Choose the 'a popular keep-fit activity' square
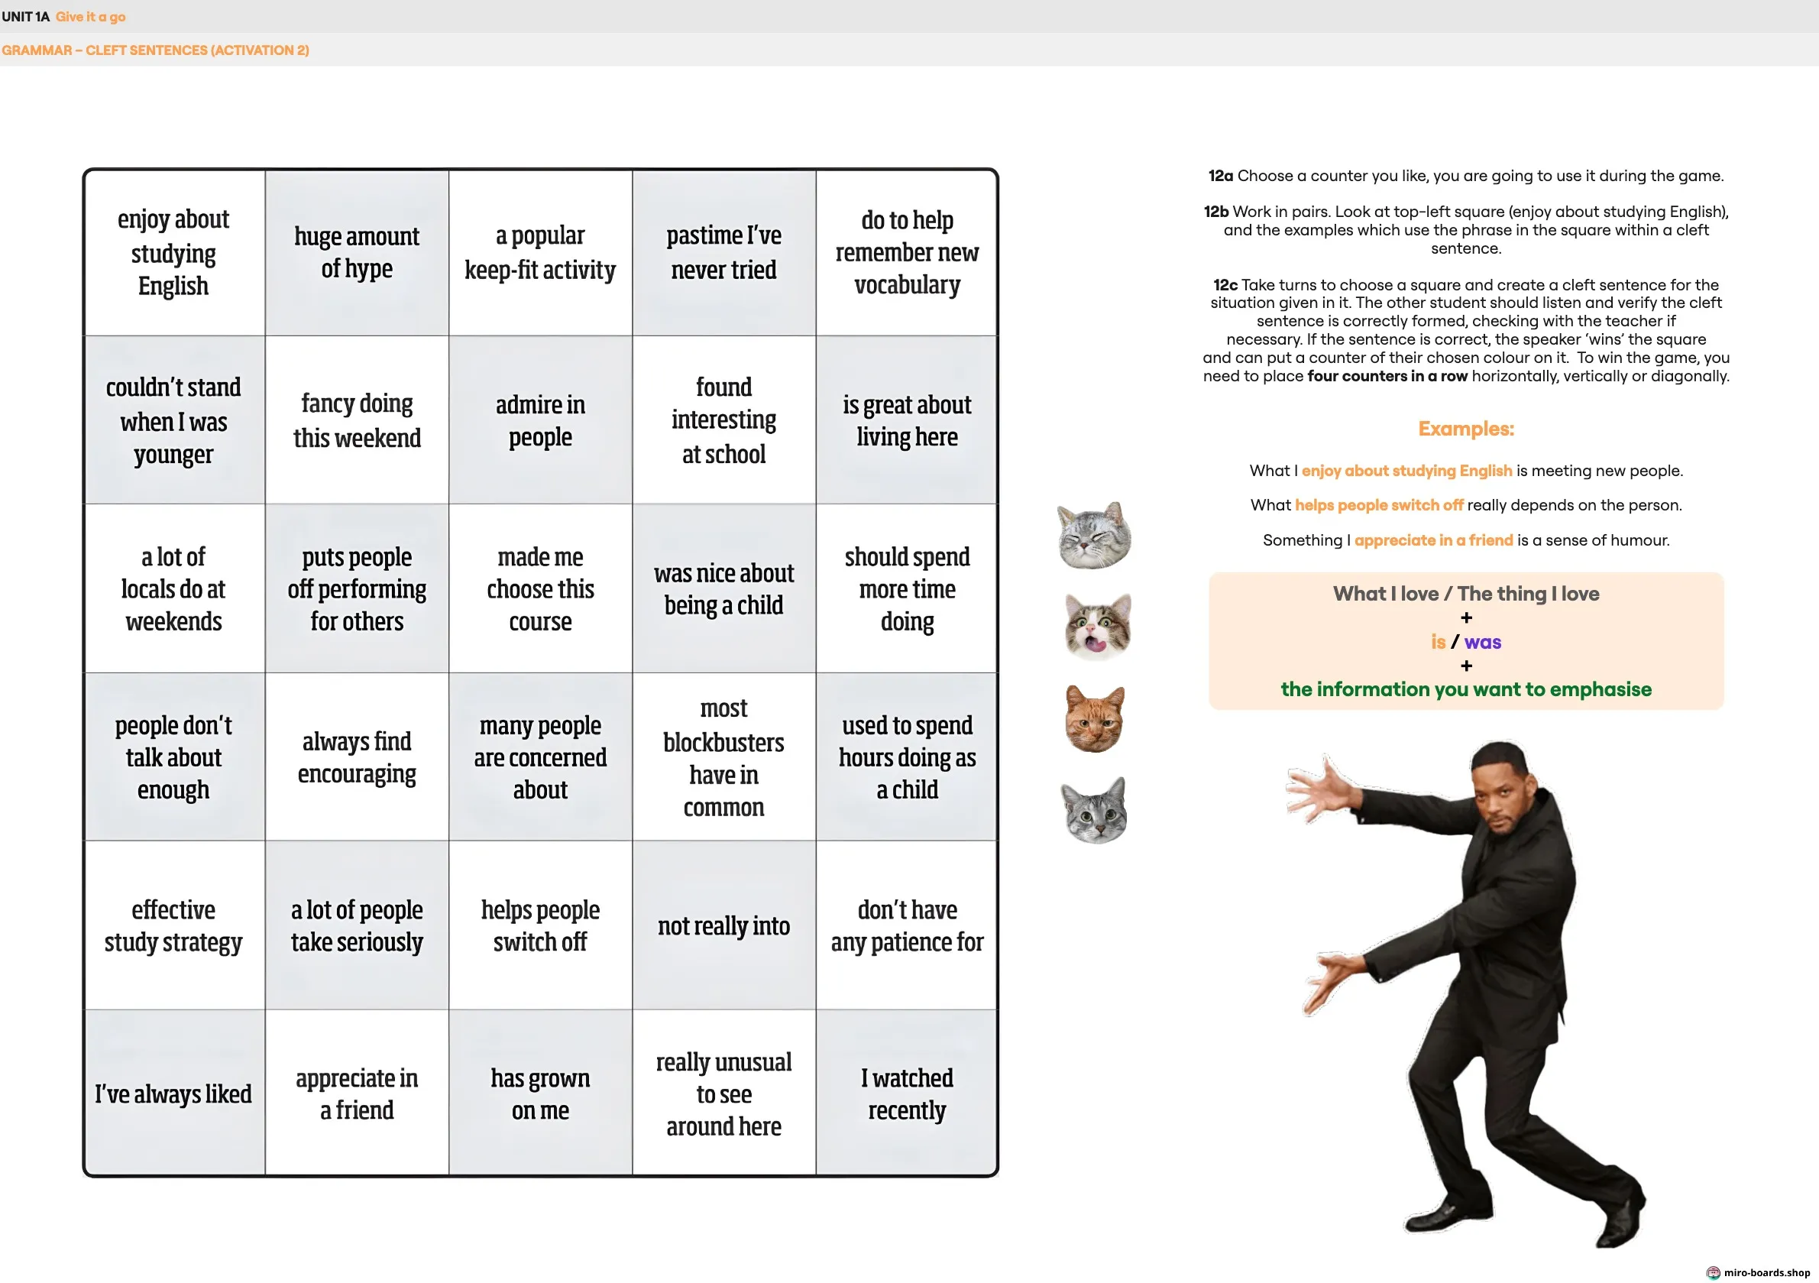The height and width of the screenshot is (1283, 1819). [540, 253]
